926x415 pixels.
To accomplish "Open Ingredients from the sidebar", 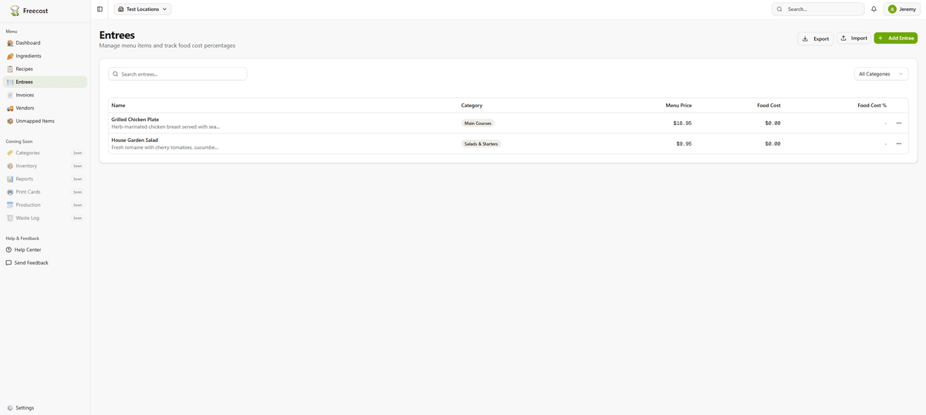I will pos(29,56).
